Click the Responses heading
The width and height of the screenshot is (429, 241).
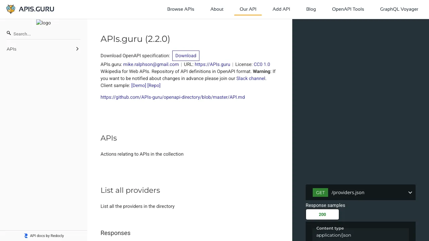(x=115, y=233)
